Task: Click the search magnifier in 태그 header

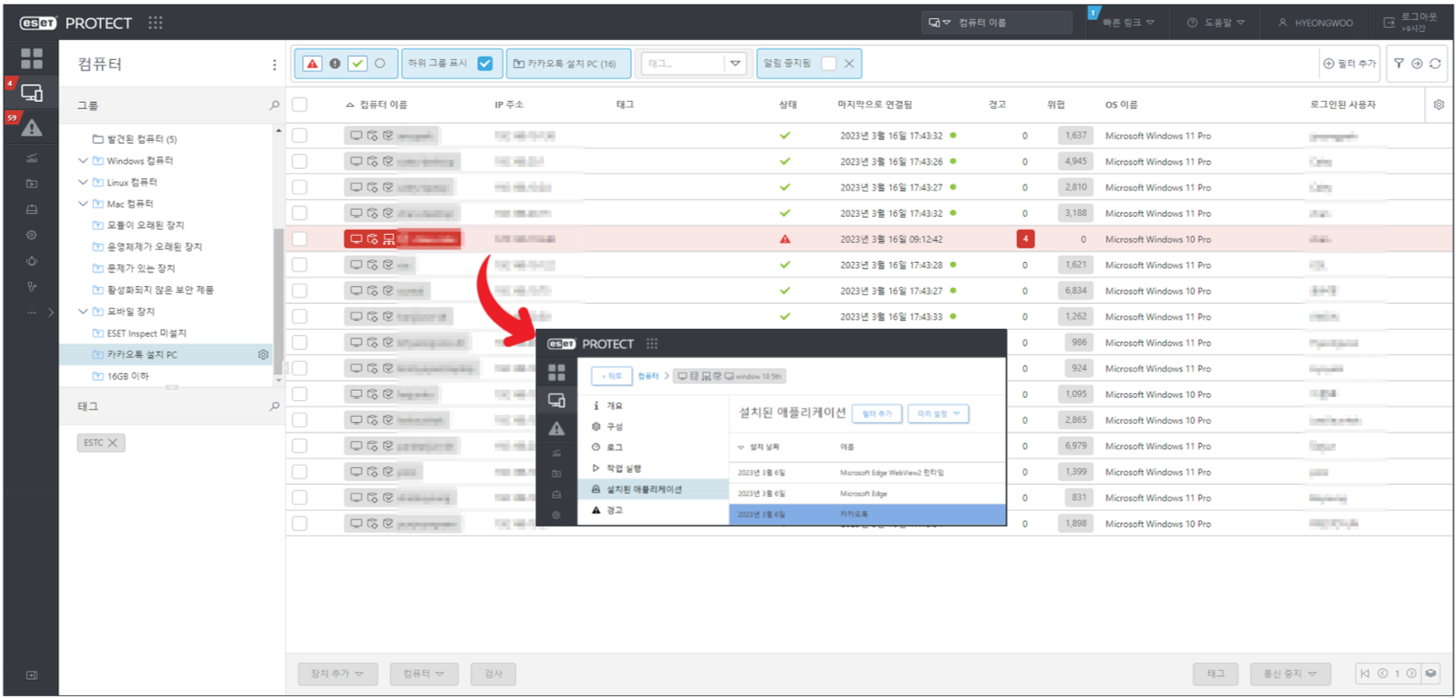Action: coord(274,406)
